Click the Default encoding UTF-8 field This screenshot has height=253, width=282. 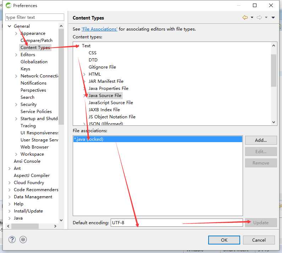tap(177, 223)
